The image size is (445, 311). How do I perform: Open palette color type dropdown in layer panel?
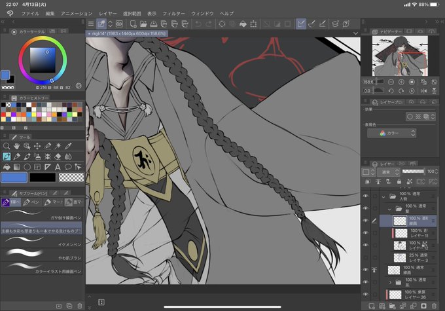(369, 172)
